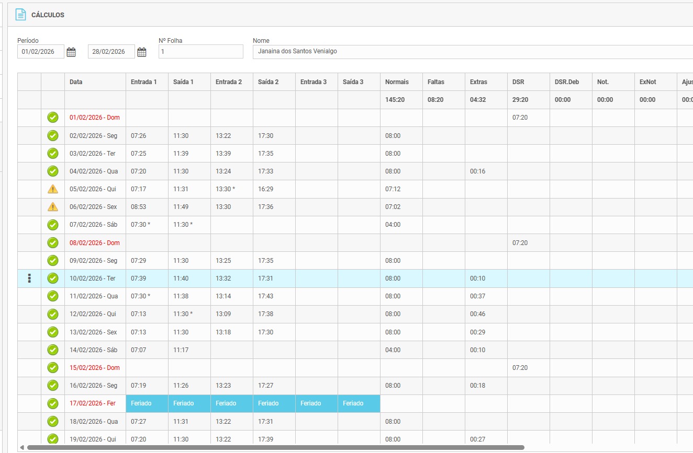Click the Extras column header
The image size is (693, 453).
(x=478, y=82)
